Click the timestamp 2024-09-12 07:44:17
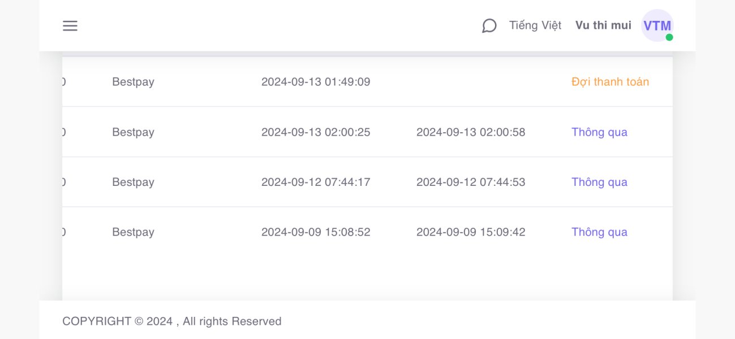Image resolution: width=735 pixels, height=339 pixels. click(316, 182)
